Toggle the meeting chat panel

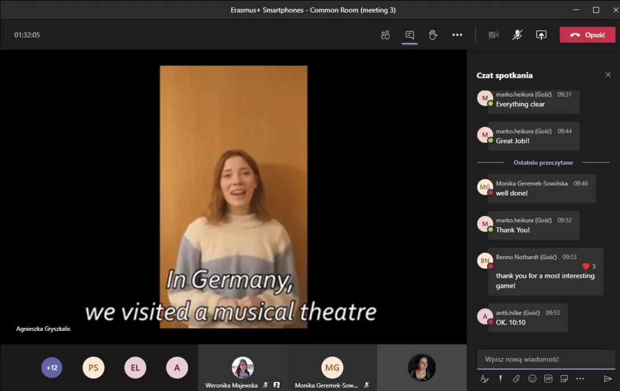pos(410,35)
